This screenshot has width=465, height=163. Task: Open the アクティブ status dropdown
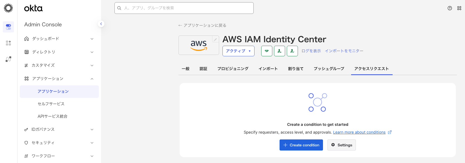(238, 51)
